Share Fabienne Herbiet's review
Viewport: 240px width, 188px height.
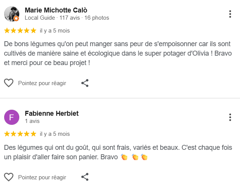click(x=85, y=177)
